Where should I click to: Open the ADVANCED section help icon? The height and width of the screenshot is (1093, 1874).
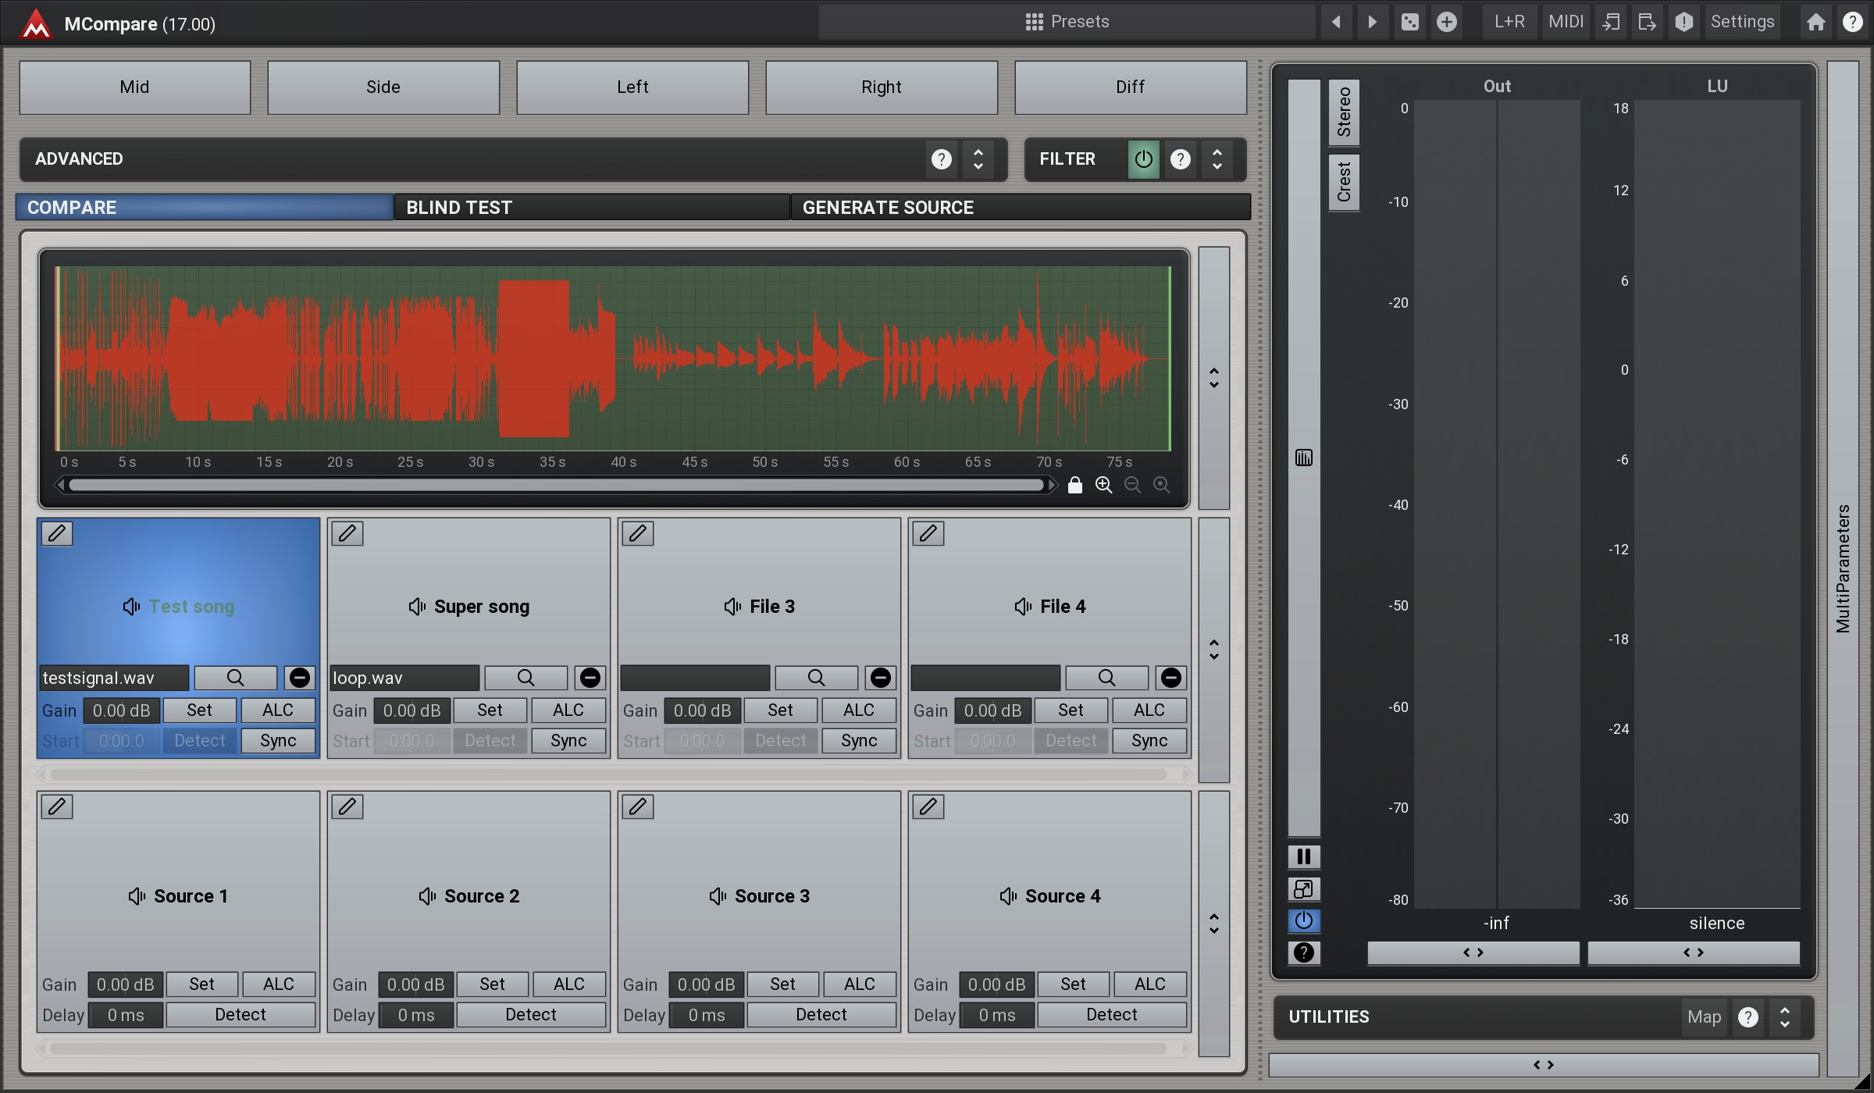(x=942, y=159)
